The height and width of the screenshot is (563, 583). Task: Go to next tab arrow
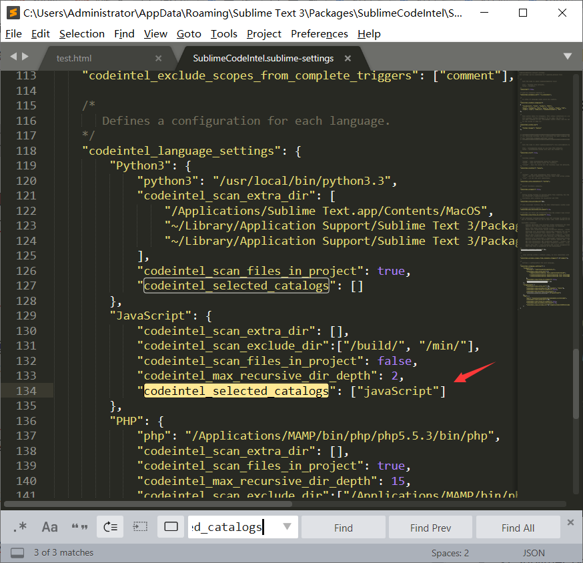[x=25, y=57]
